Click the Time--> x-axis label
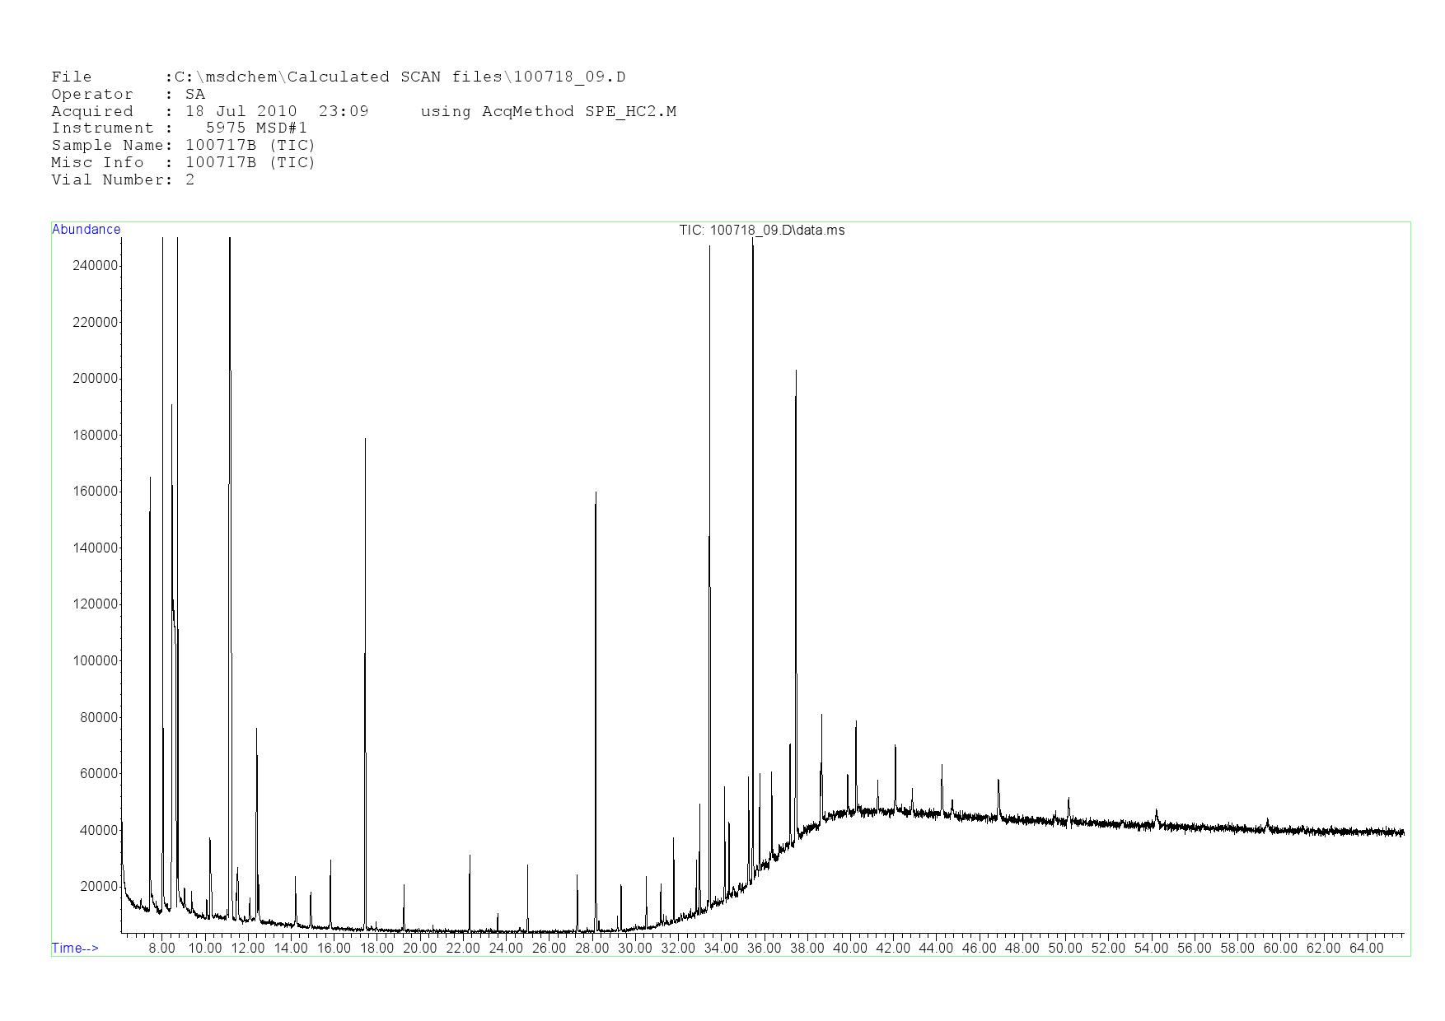This screenshot has width=1445, height=1021. pyautogui.click(x=75, y=948)
